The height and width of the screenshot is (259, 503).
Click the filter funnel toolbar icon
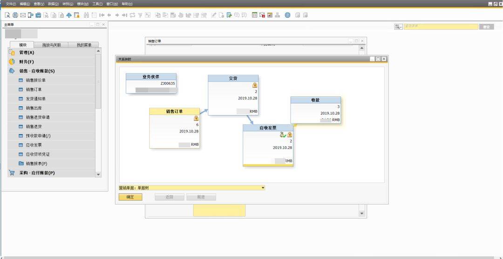click(x=140, y=15)
